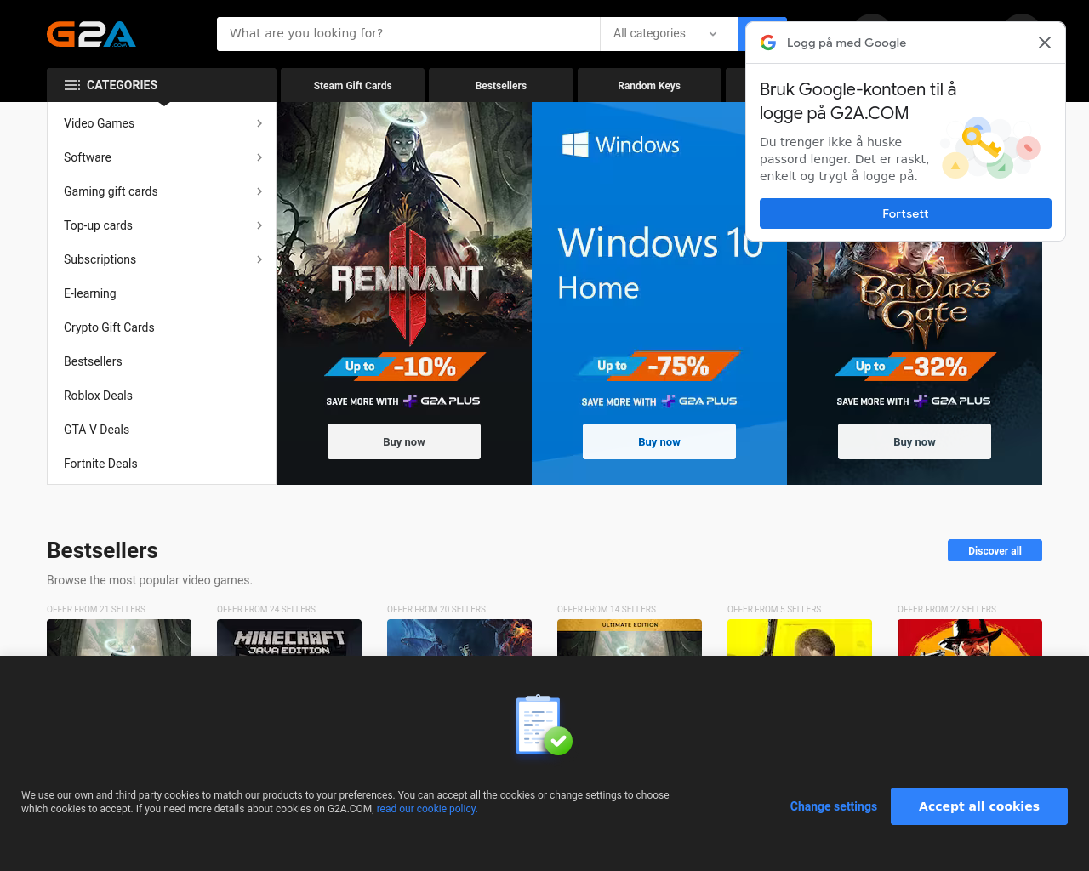Open the thumbnail under Offer from 20 sellers
Image resolution: width=1089 pixels, height=871 pixels.
point(459,637)
